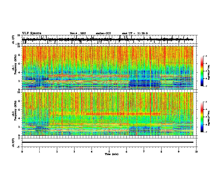The image size is (221, 170).
Task: Click the ch.2 colorbar '-7' label
Action: tap(206, 132)
